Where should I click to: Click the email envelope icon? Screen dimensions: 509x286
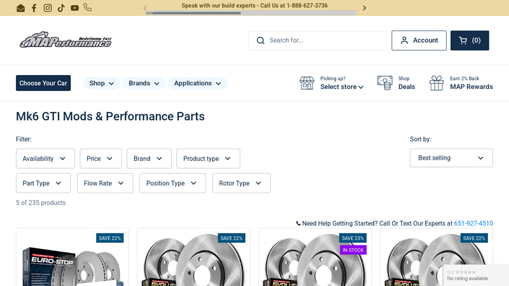pos(20,8)
